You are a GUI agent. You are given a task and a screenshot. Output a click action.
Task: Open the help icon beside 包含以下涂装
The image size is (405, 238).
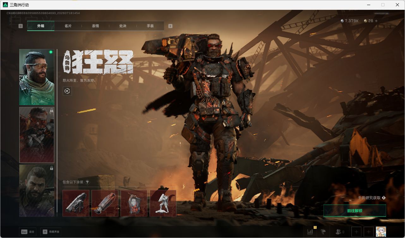tap(88, 182)
